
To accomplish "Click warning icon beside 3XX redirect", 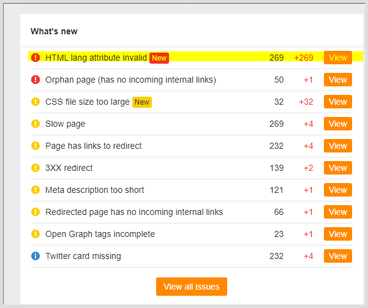I will pos(36,168).
